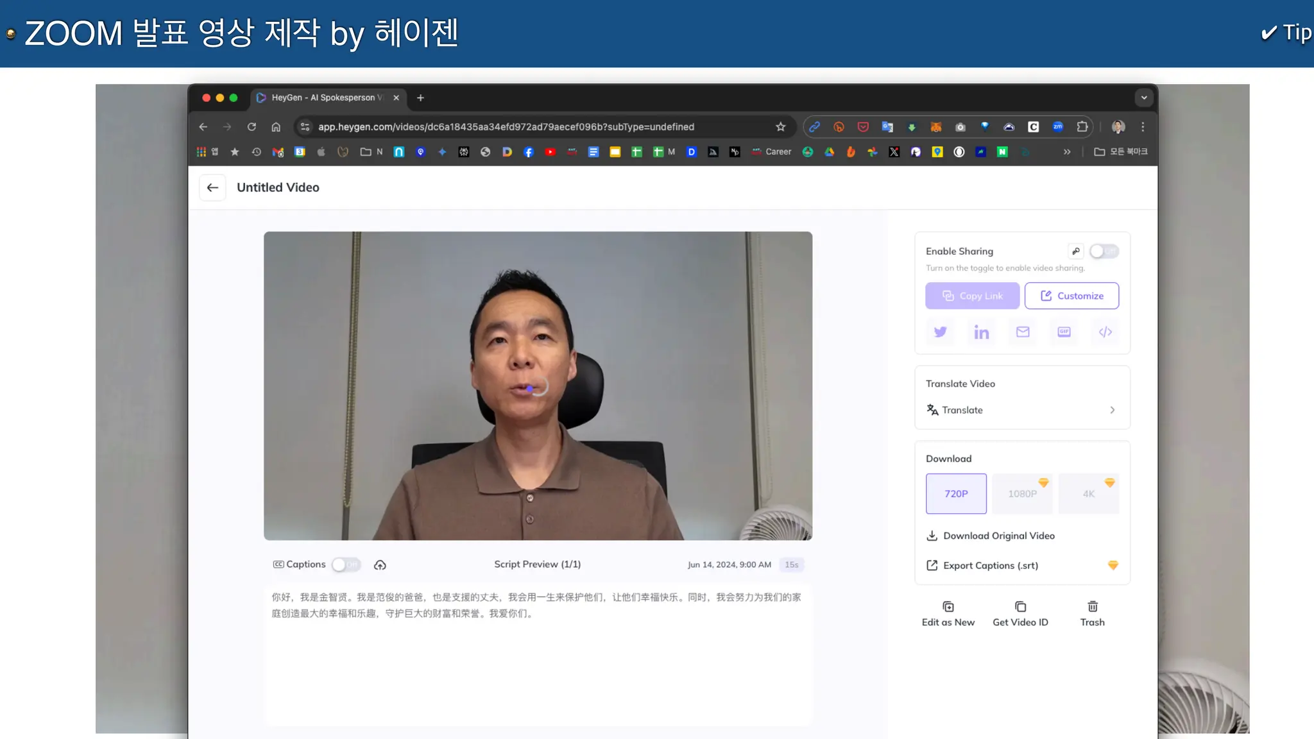The height and width of the screenshot is (739, 1314).
Task: Open the Zoom extension icon
Action: (1057, 127)
